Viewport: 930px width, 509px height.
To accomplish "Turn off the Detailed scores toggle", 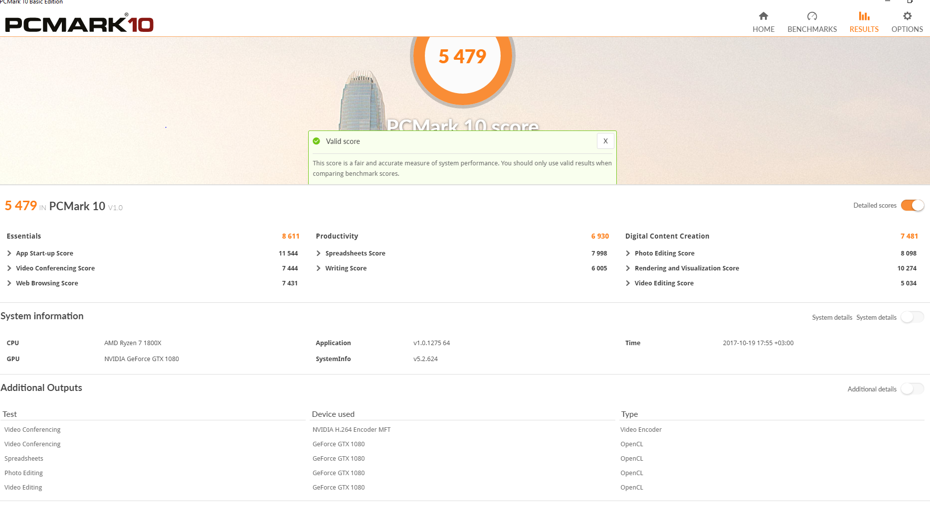I will click(x=913, y=205).
